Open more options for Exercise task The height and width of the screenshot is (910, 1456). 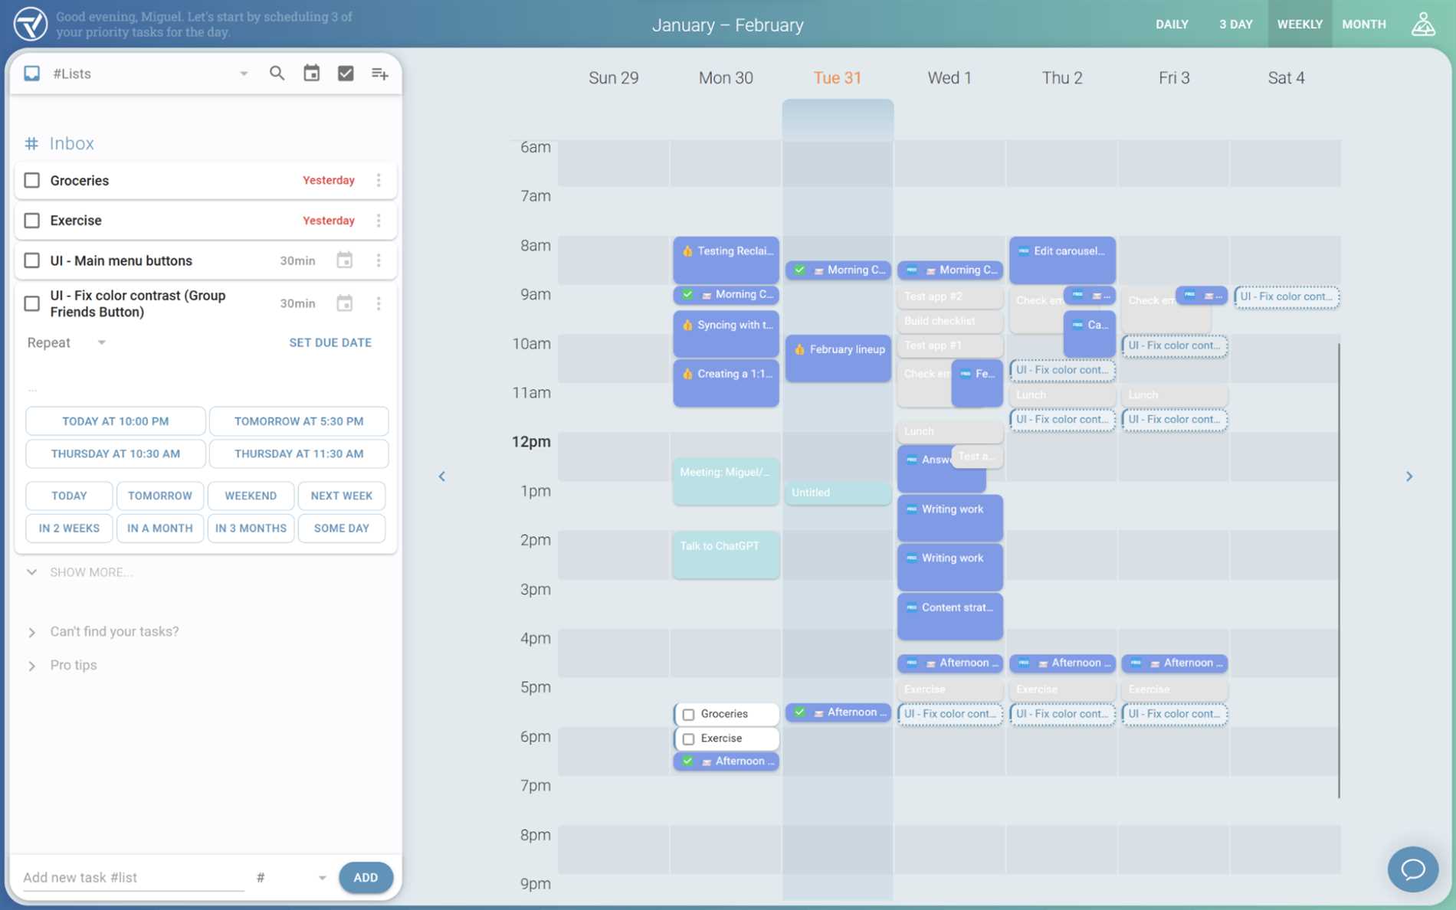click(379, 221)
